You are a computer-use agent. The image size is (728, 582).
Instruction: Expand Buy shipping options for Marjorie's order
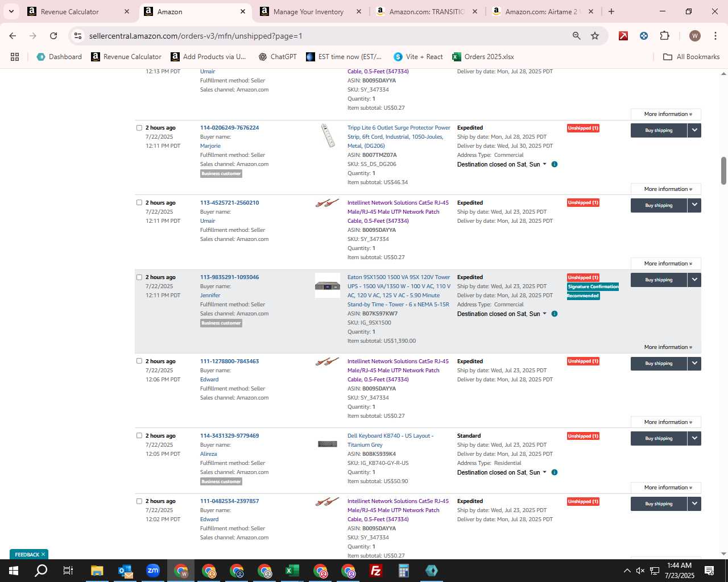point(694,130)
